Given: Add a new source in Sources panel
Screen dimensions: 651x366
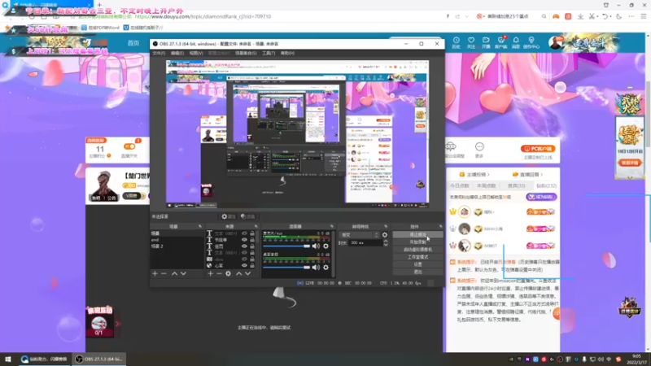Looking at the screenshot, I should [211, 274].
